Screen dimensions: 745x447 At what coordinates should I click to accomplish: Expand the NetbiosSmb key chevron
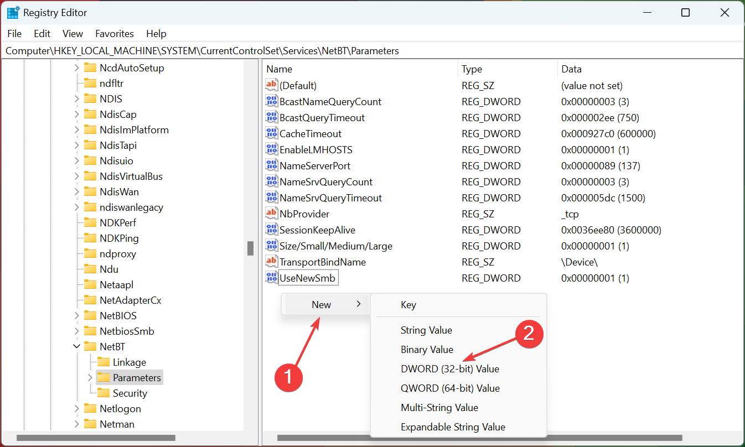(77, 331)
